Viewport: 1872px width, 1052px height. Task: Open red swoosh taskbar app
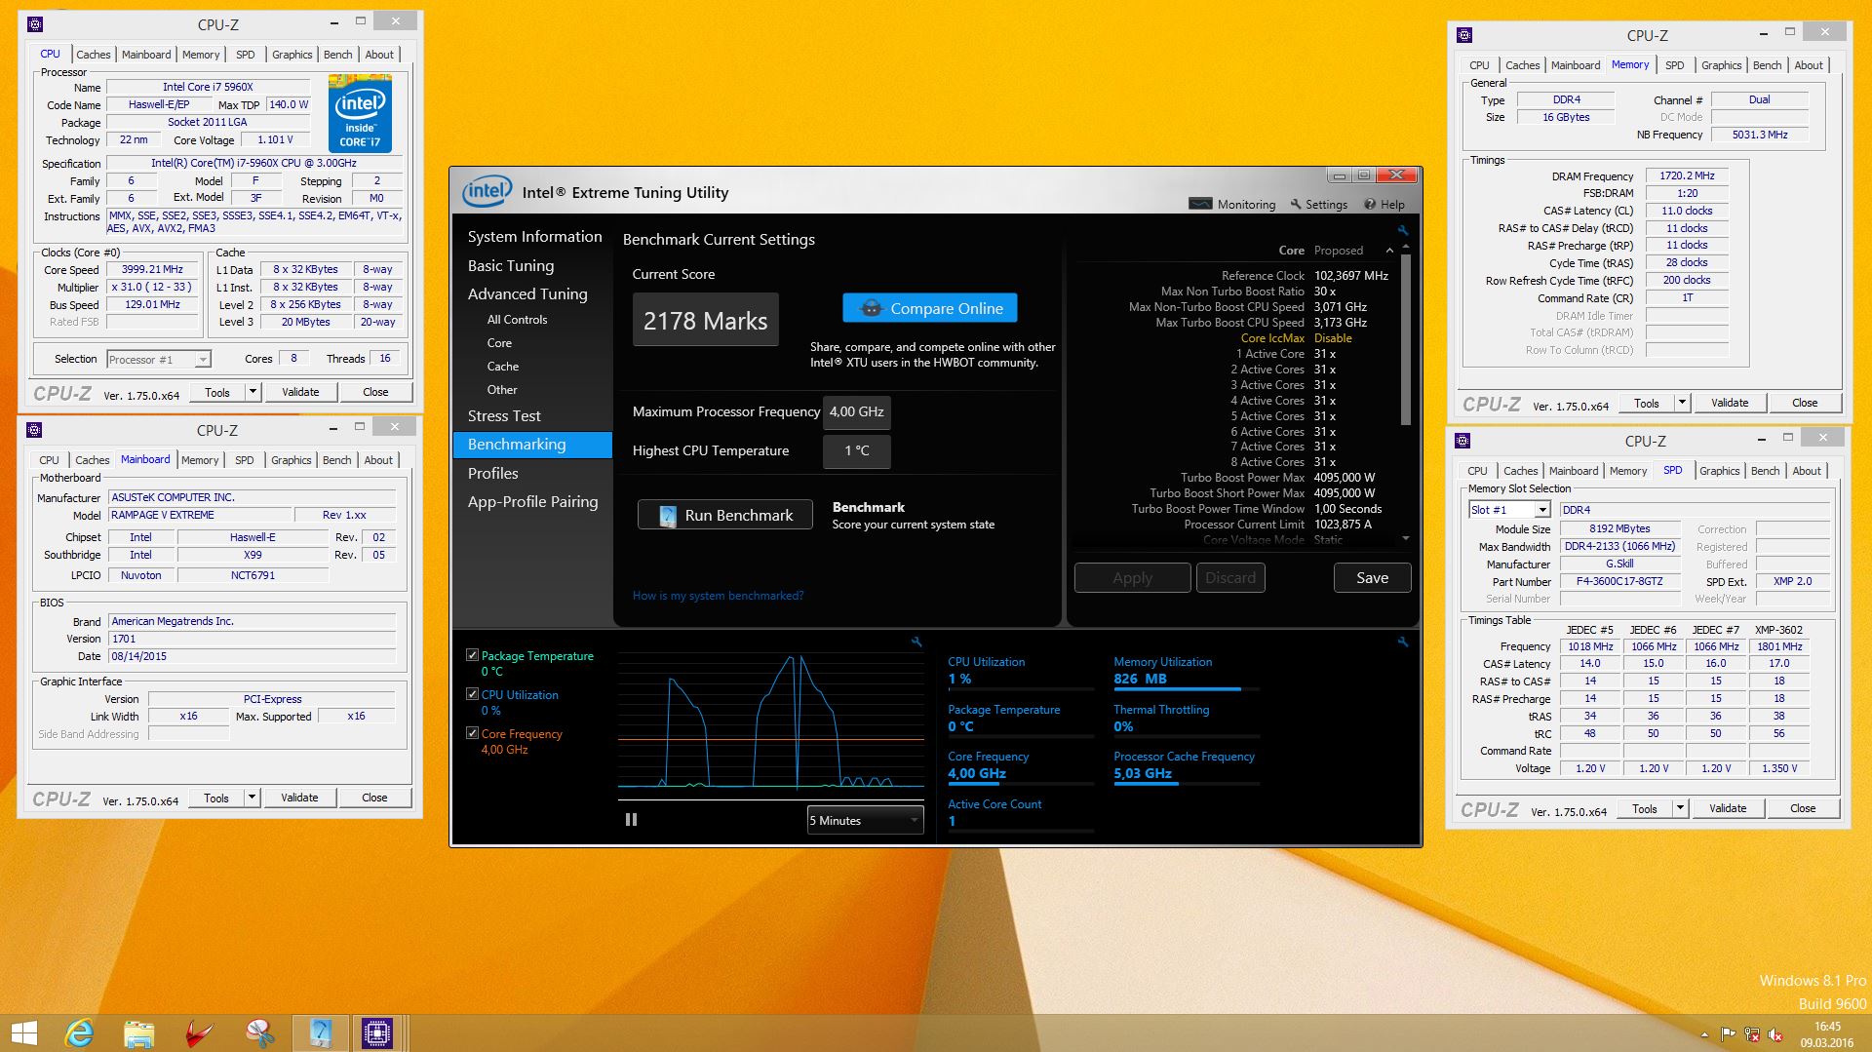[x=199, y=1033]
